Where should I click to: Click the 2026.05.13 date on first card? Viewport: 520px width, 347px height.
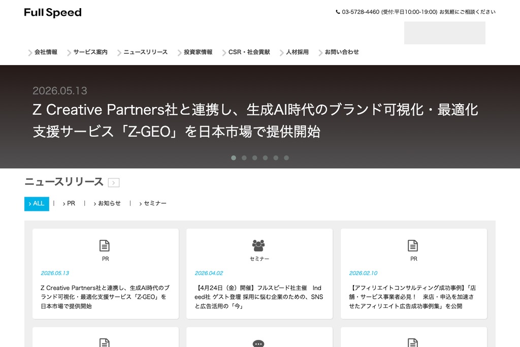[55, 273]
